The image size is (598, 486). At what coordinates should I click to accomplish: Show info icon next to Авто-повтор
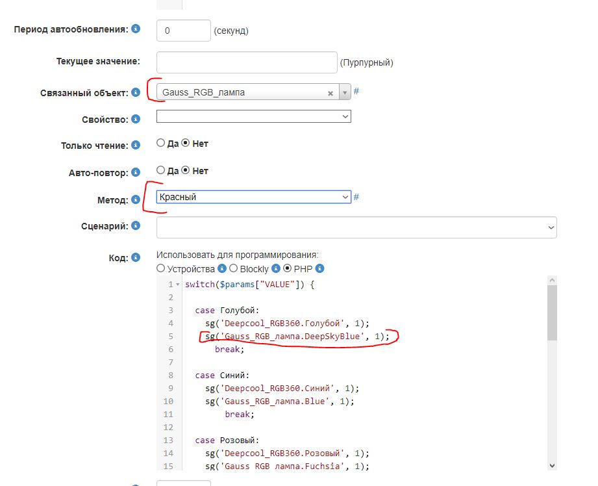(x=136, y=172)
